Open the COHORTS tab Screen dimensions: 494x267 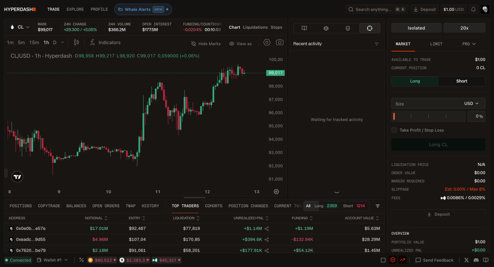click(x=213, y=206)
